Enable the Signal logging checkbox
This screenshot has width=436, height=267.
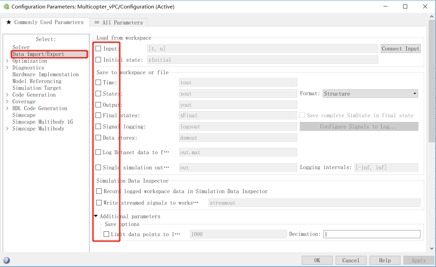pos(98,126)
